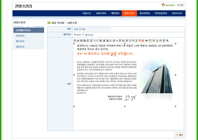Image resolution: width=198 pixels, height=140 pixels.
Task: Click the redo arrow icon
Action: pos(98,40)
